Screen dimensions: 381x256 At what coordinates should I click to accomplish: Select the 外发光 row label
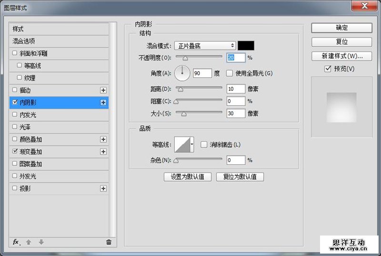click(28, 176)
